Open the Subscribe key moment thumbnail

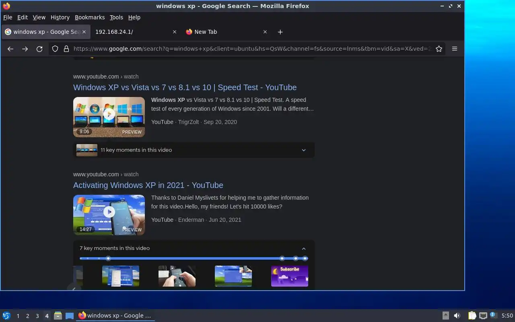(x=290, y=276)
